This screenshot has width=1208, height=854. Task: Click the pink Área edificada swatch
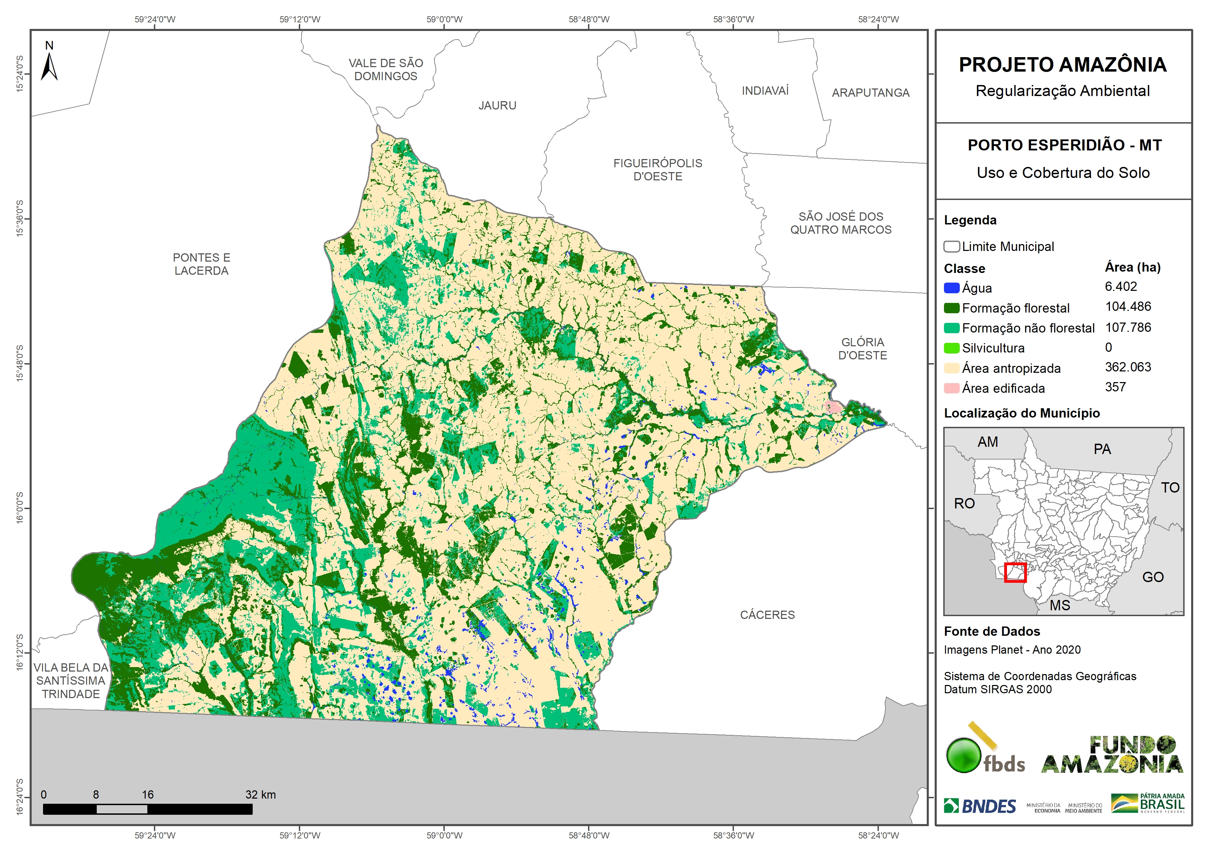point(951,388)
